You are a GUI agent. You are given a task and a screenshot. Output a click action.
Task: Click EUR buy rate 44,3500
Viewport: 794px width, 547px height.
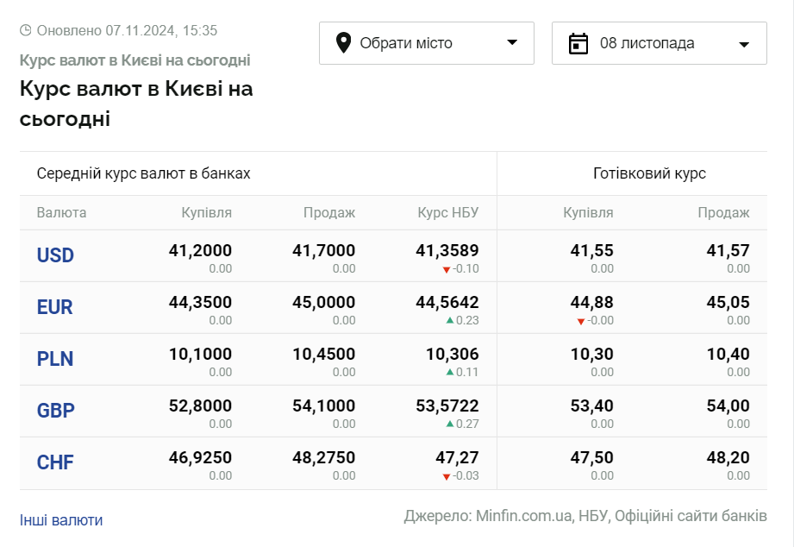point(200,302)
